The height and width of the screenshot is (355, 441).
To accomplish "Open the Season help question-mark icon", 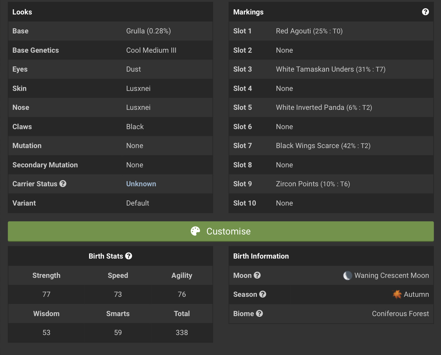I will click(263, 294).
